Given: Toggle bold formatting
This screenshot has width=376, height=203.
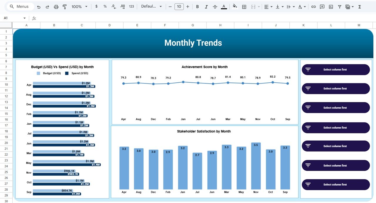Looking at the screenshot, I should click(197, 6).
